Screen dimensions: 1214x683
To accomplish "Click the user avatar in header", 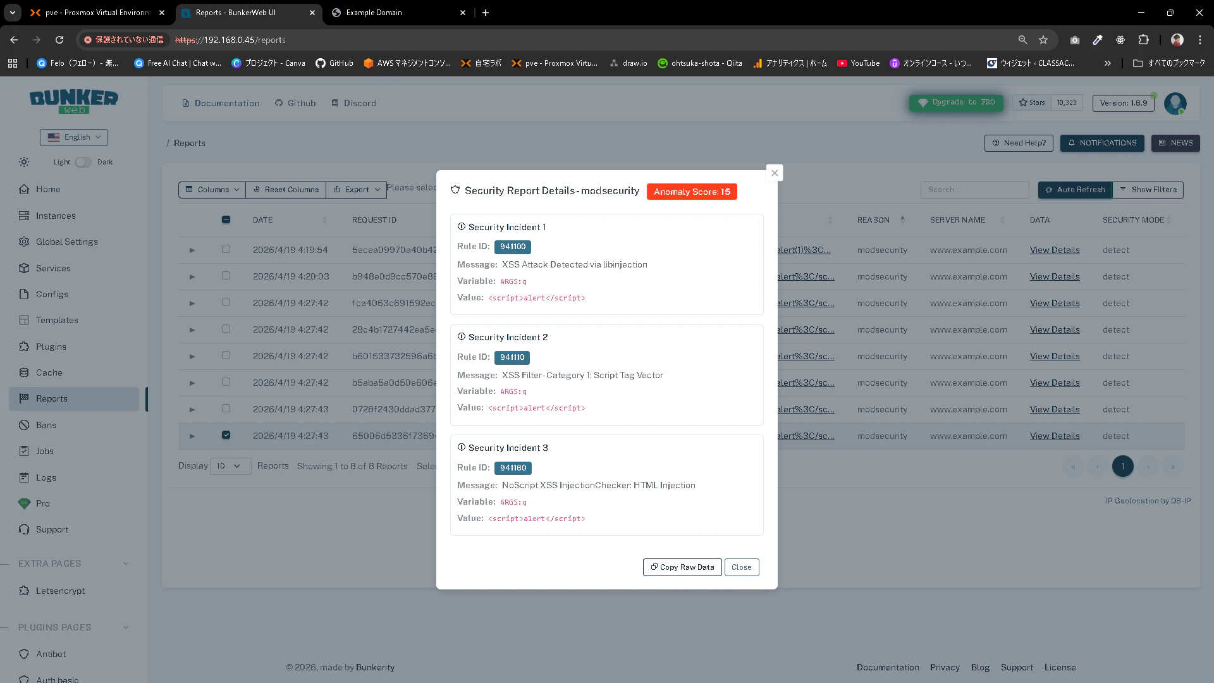I will point(1175,103).
